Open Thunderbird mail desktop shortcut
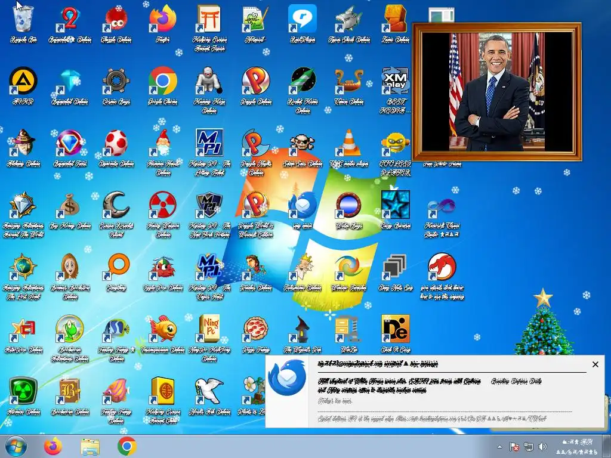 [303, 205]
